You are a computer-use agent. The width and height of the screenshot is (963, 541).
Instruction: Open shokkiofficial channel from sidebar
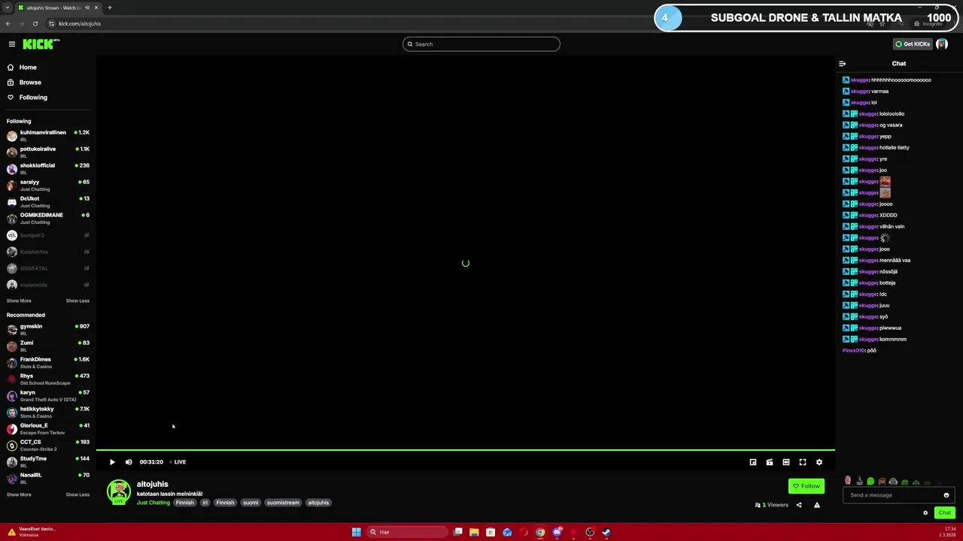coord(48,168)
